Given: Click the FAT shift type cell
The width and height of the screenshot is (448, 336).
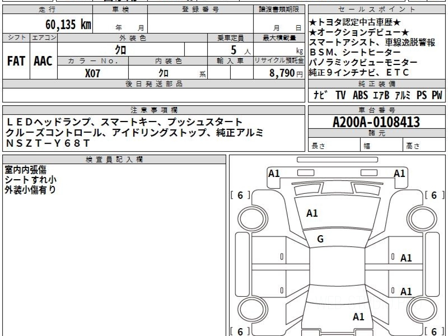Looking at the screenshot, I should (x=16, y=61).
